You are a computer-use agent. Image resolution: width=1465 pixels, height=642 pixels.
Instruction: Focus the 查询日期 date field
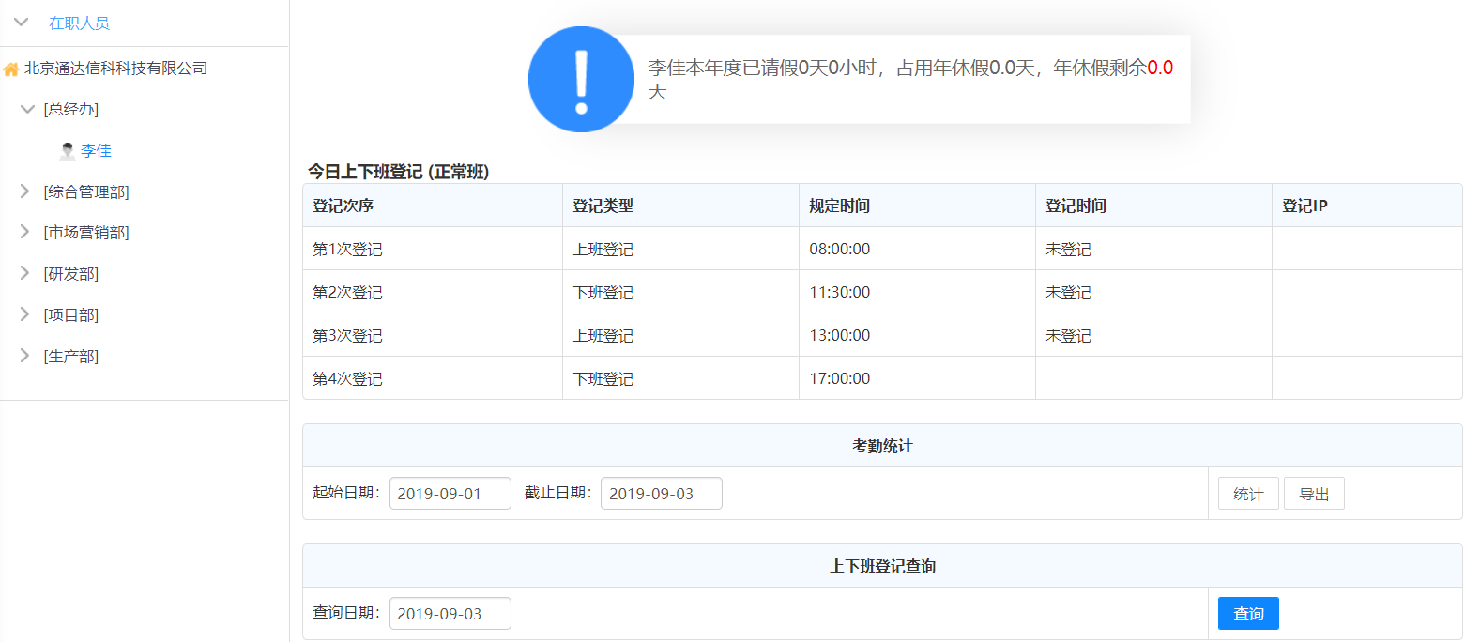coord(450,614)
